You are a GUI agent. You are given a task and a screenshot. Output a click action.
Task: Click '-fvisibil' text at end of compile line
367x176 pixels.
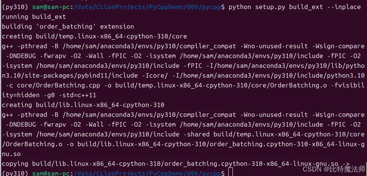(347, 86)
